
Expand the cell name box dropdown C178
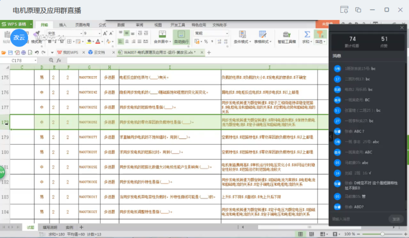tap(35, 60)
